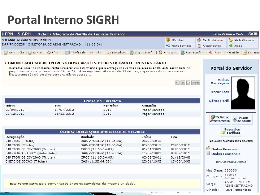Open the Capacitação menu
Image resolution: width=260 pixels, height=195 pixels.
coord(144,53)
